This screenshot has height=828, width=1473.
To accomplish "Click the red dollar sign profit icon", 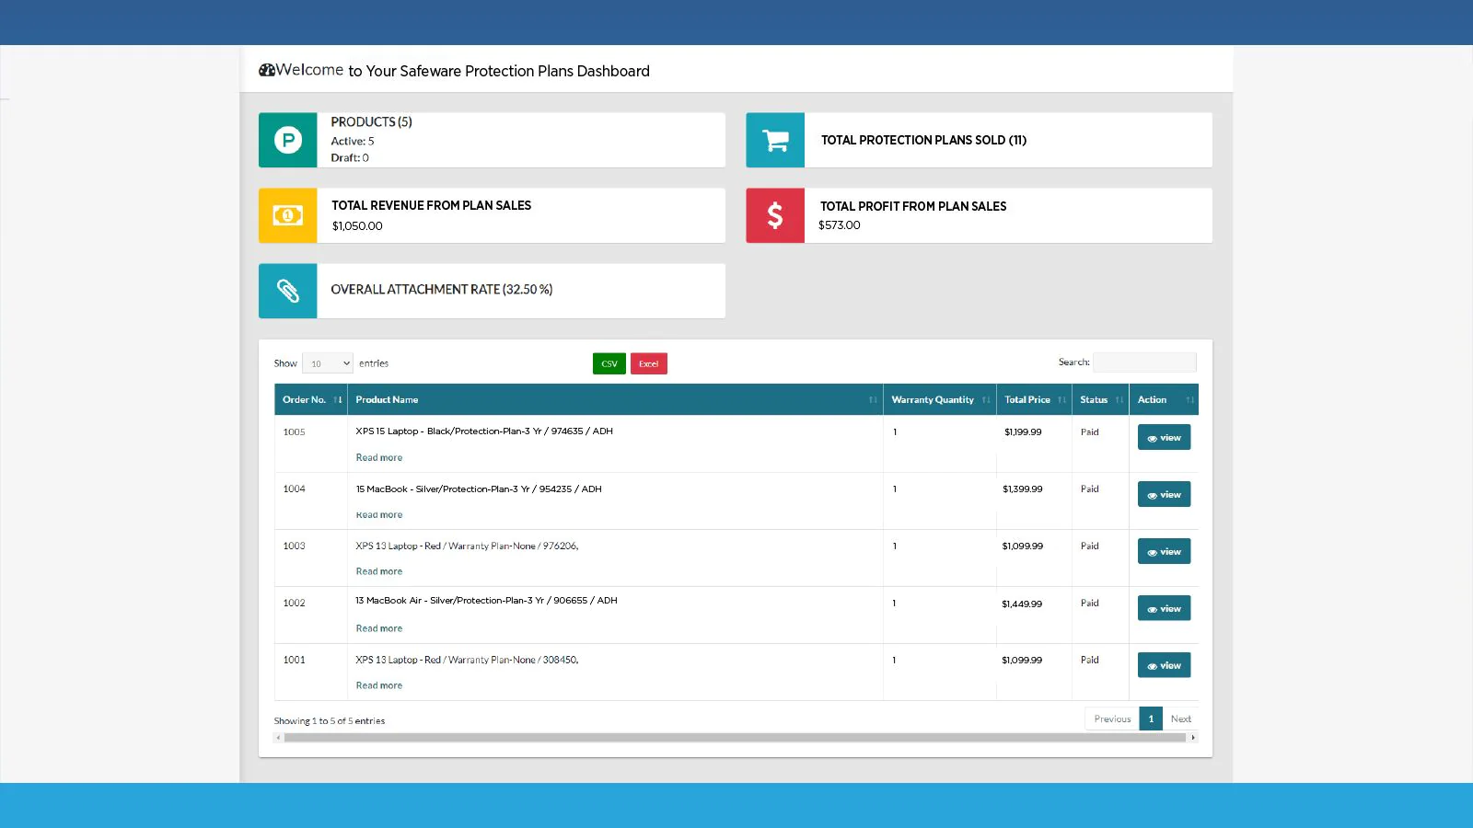I will point(775,215).
